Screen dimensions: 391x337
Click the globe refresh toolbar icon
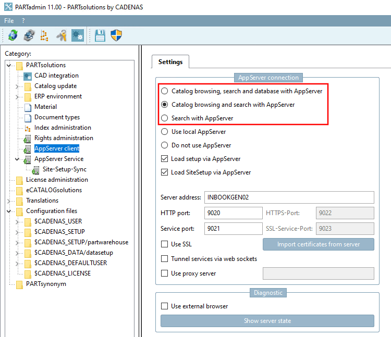(13, 35)
